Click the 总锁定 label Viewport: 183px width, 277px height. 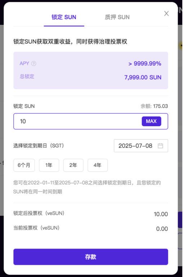(27, 76)
